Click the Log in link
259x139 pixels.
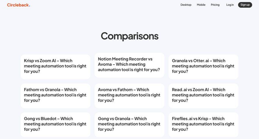230,5
